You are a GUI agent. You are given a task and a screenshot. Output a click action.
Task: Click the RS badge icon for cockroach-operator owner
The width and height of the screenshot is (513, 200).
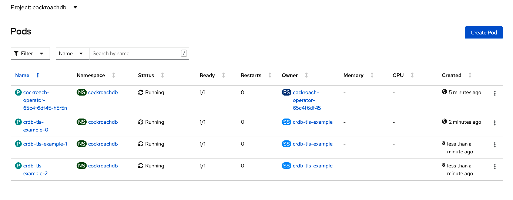coord(286,93)
